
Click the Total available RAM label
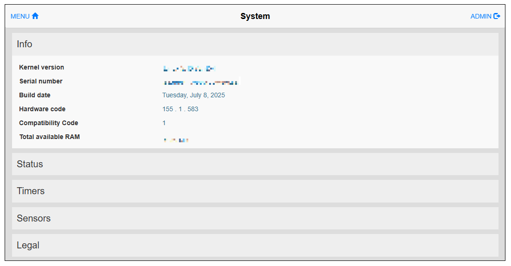pos(50,137)
